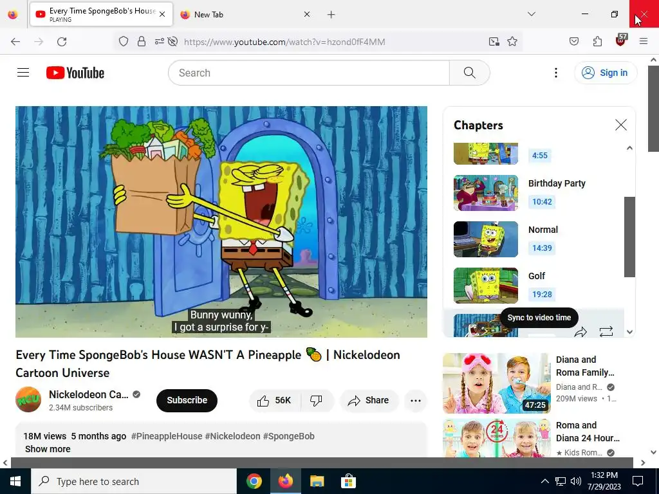Image resolution: width=659 pixels, height=494 pixels.
Task: Click the 19:28 timestamp
Action: (542, 294)
